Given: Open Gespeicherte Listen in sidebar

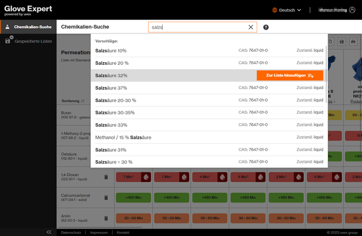Looking at the screenshot, I should pyautogui.click(x=28, y=41).
